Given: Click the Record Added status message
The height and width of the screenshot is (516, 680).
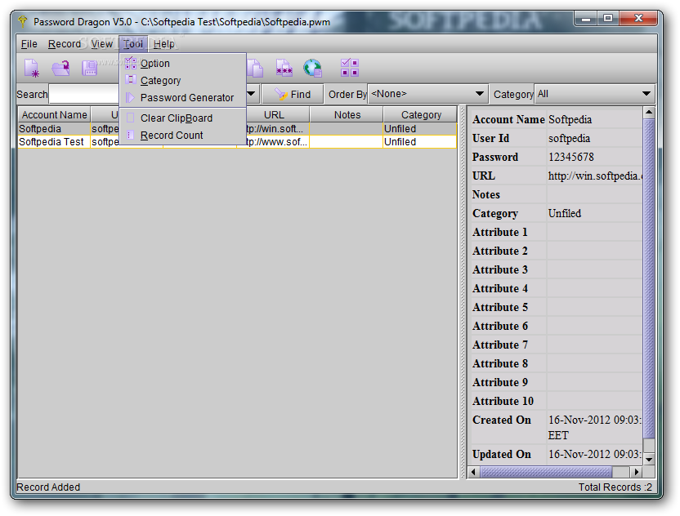Looking at the screenshot, I should (48, 487).
